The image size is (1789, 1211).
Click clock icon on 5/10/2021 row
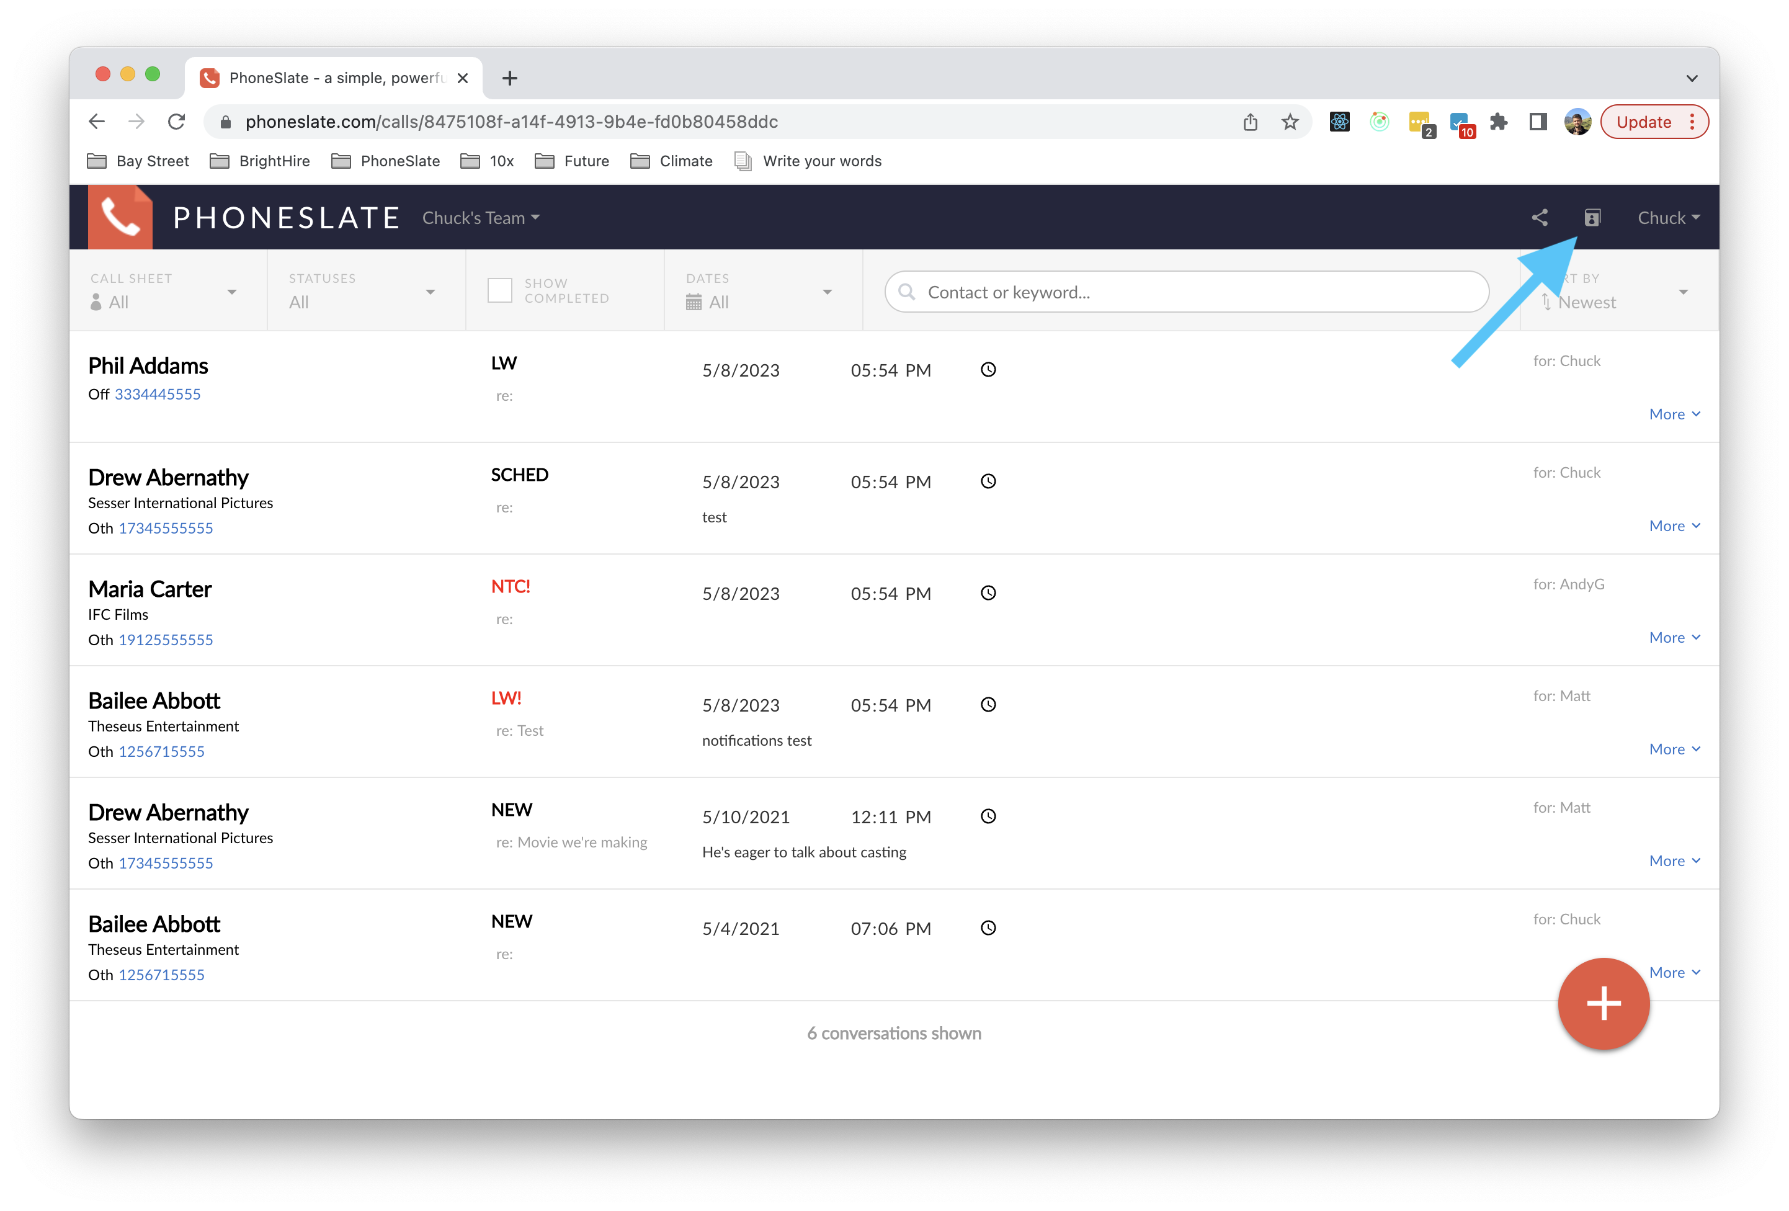point(988,816)
